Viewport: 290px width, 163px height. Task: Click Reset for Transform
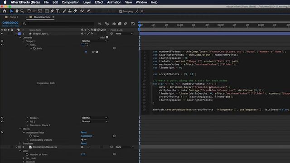(x=83, y=144)
